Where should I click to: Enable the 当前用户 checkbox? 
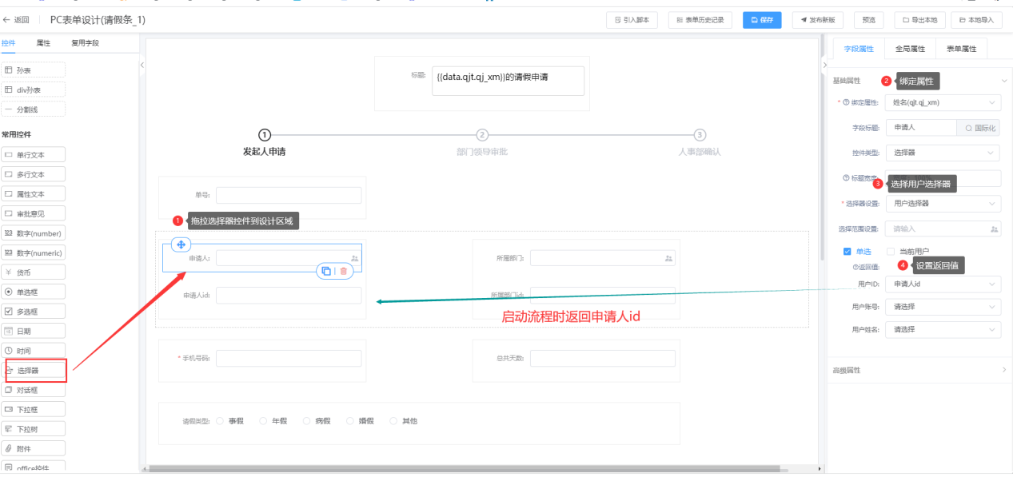click(x=891, y=252)
